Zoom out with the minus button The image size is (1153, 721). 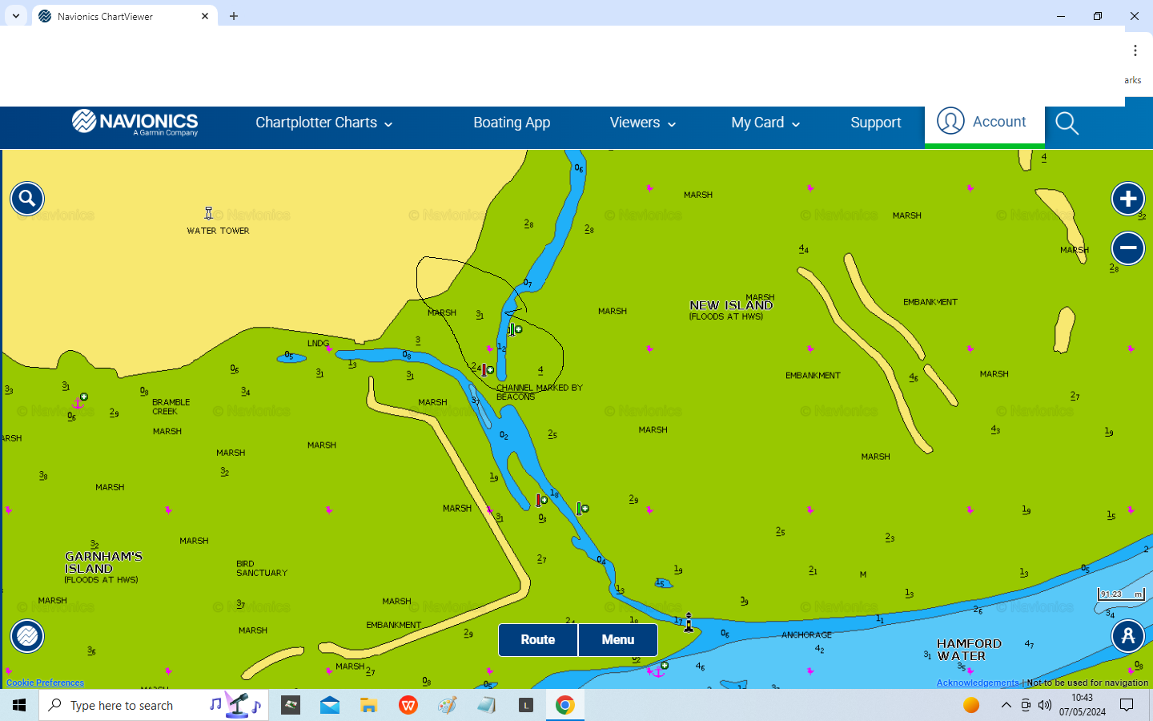tap(1128, 248)
